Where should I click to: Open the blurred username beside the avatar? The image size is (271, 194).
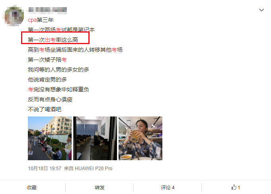47,10
